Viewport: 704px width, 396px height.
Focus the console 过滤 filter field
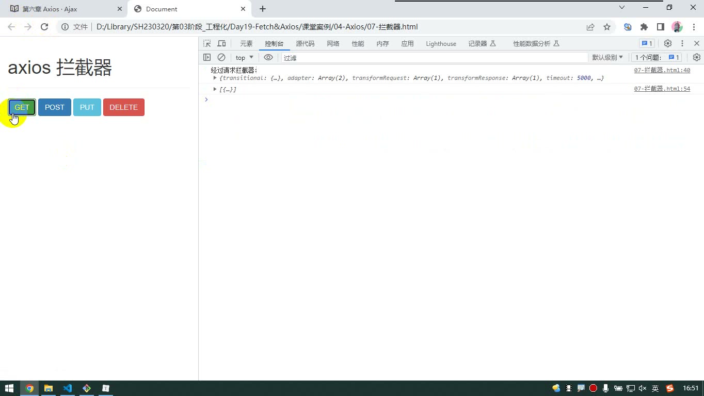coord(435,58)
